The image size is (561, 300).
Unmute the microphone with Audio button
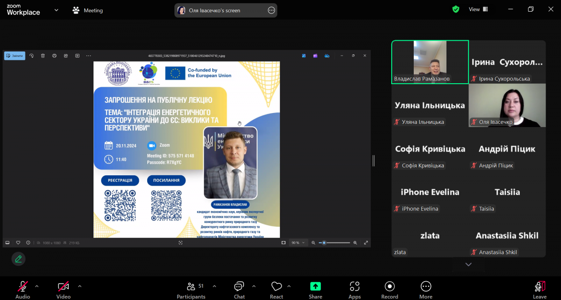22,290
